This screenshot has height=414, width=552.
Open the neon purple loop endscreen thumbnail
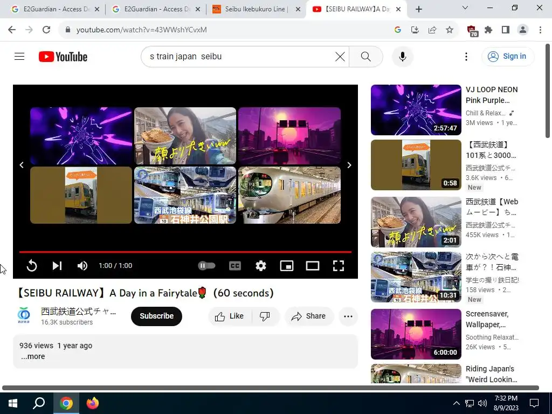[x=81, y=136]
